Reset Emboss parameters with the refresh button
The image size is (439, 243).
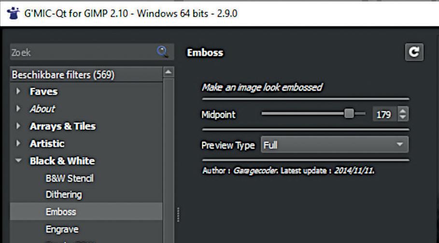coord(414,52)
